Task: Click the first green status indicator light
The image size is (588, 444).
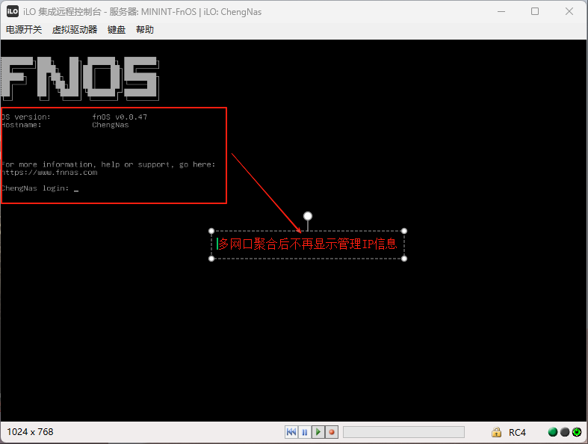Action: pos(552,432)
